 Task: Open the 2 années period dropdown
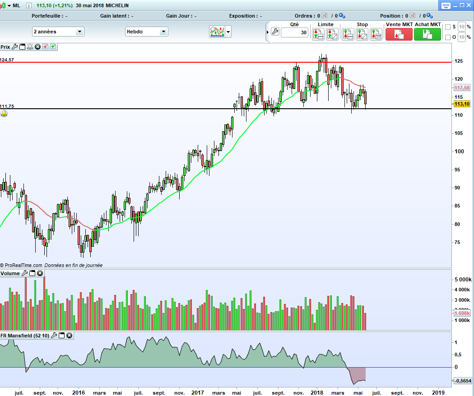(58, 32)
